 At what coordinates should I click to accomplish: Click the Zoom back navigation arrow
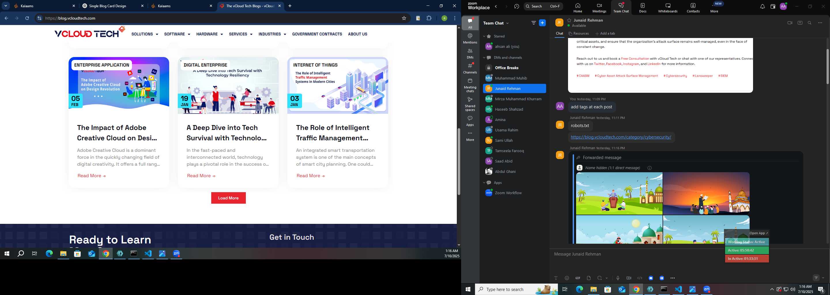[x=496, y=6]
